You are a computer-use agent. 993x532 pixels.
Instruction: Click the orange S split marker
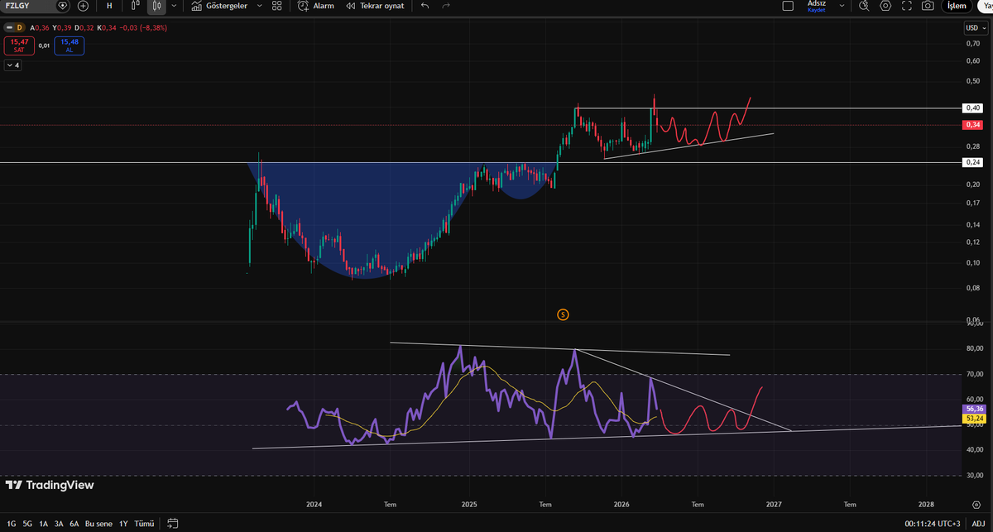(563, 314)
